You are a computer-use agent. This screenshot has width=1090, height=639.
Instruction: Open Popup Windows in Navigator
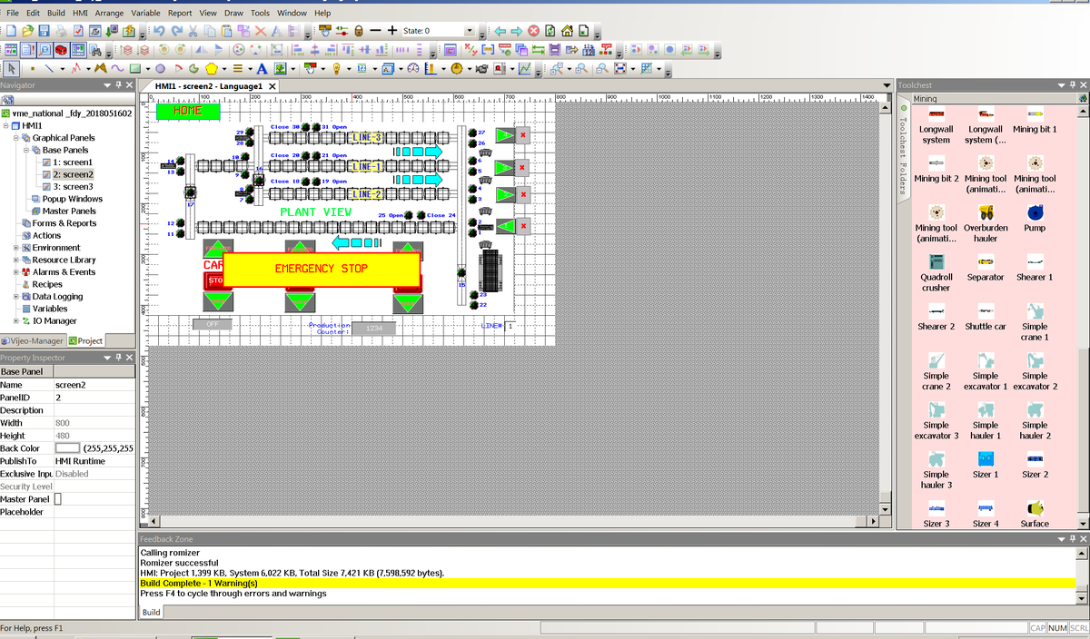pos(73,199)
